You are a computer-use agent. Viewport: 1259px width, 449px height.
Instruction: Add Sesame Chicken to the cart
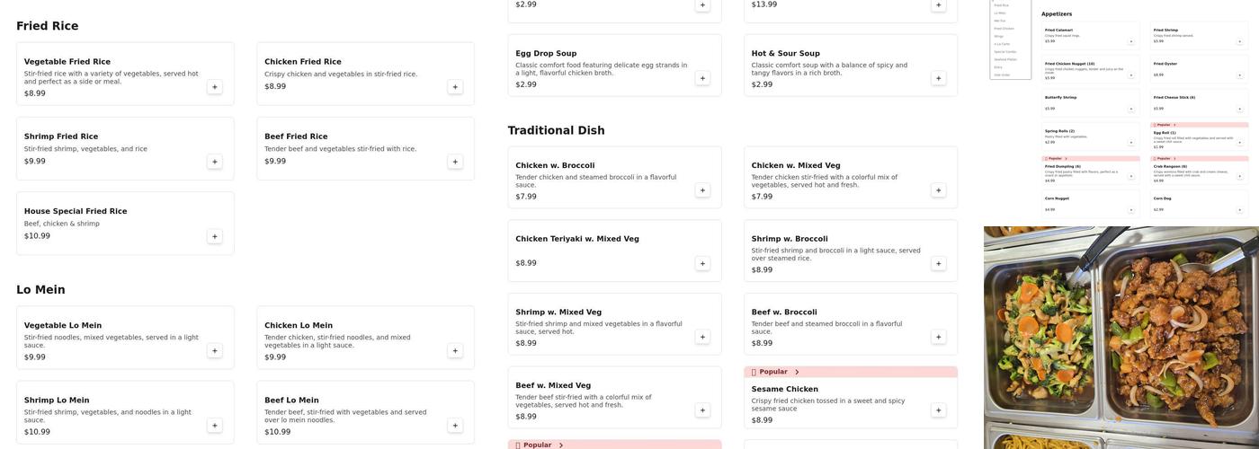tap(939, 410)
